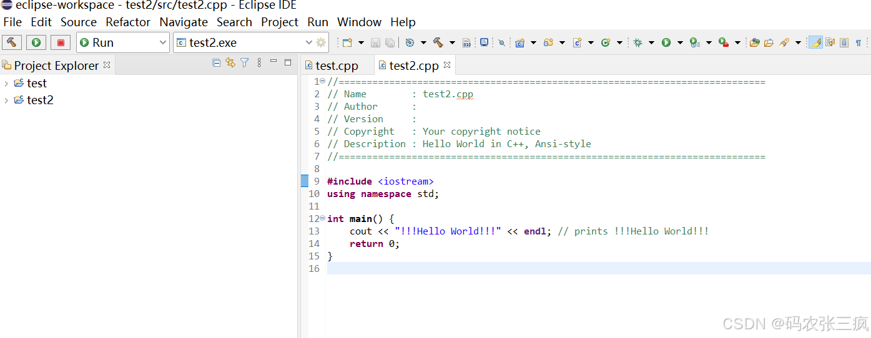This screenshot has width=871, height=338.
Task: Open the Window menu
Action: coord(359,22)
